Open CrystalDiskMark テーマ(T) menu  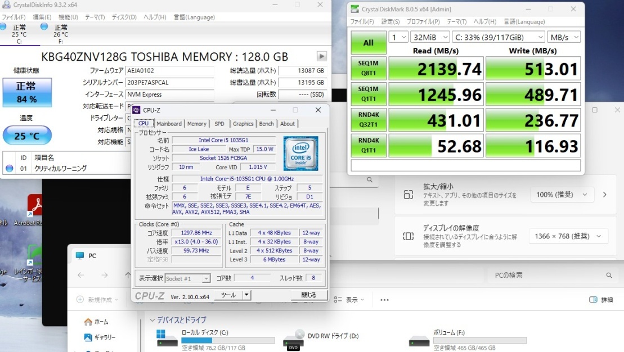coord(456,21)
